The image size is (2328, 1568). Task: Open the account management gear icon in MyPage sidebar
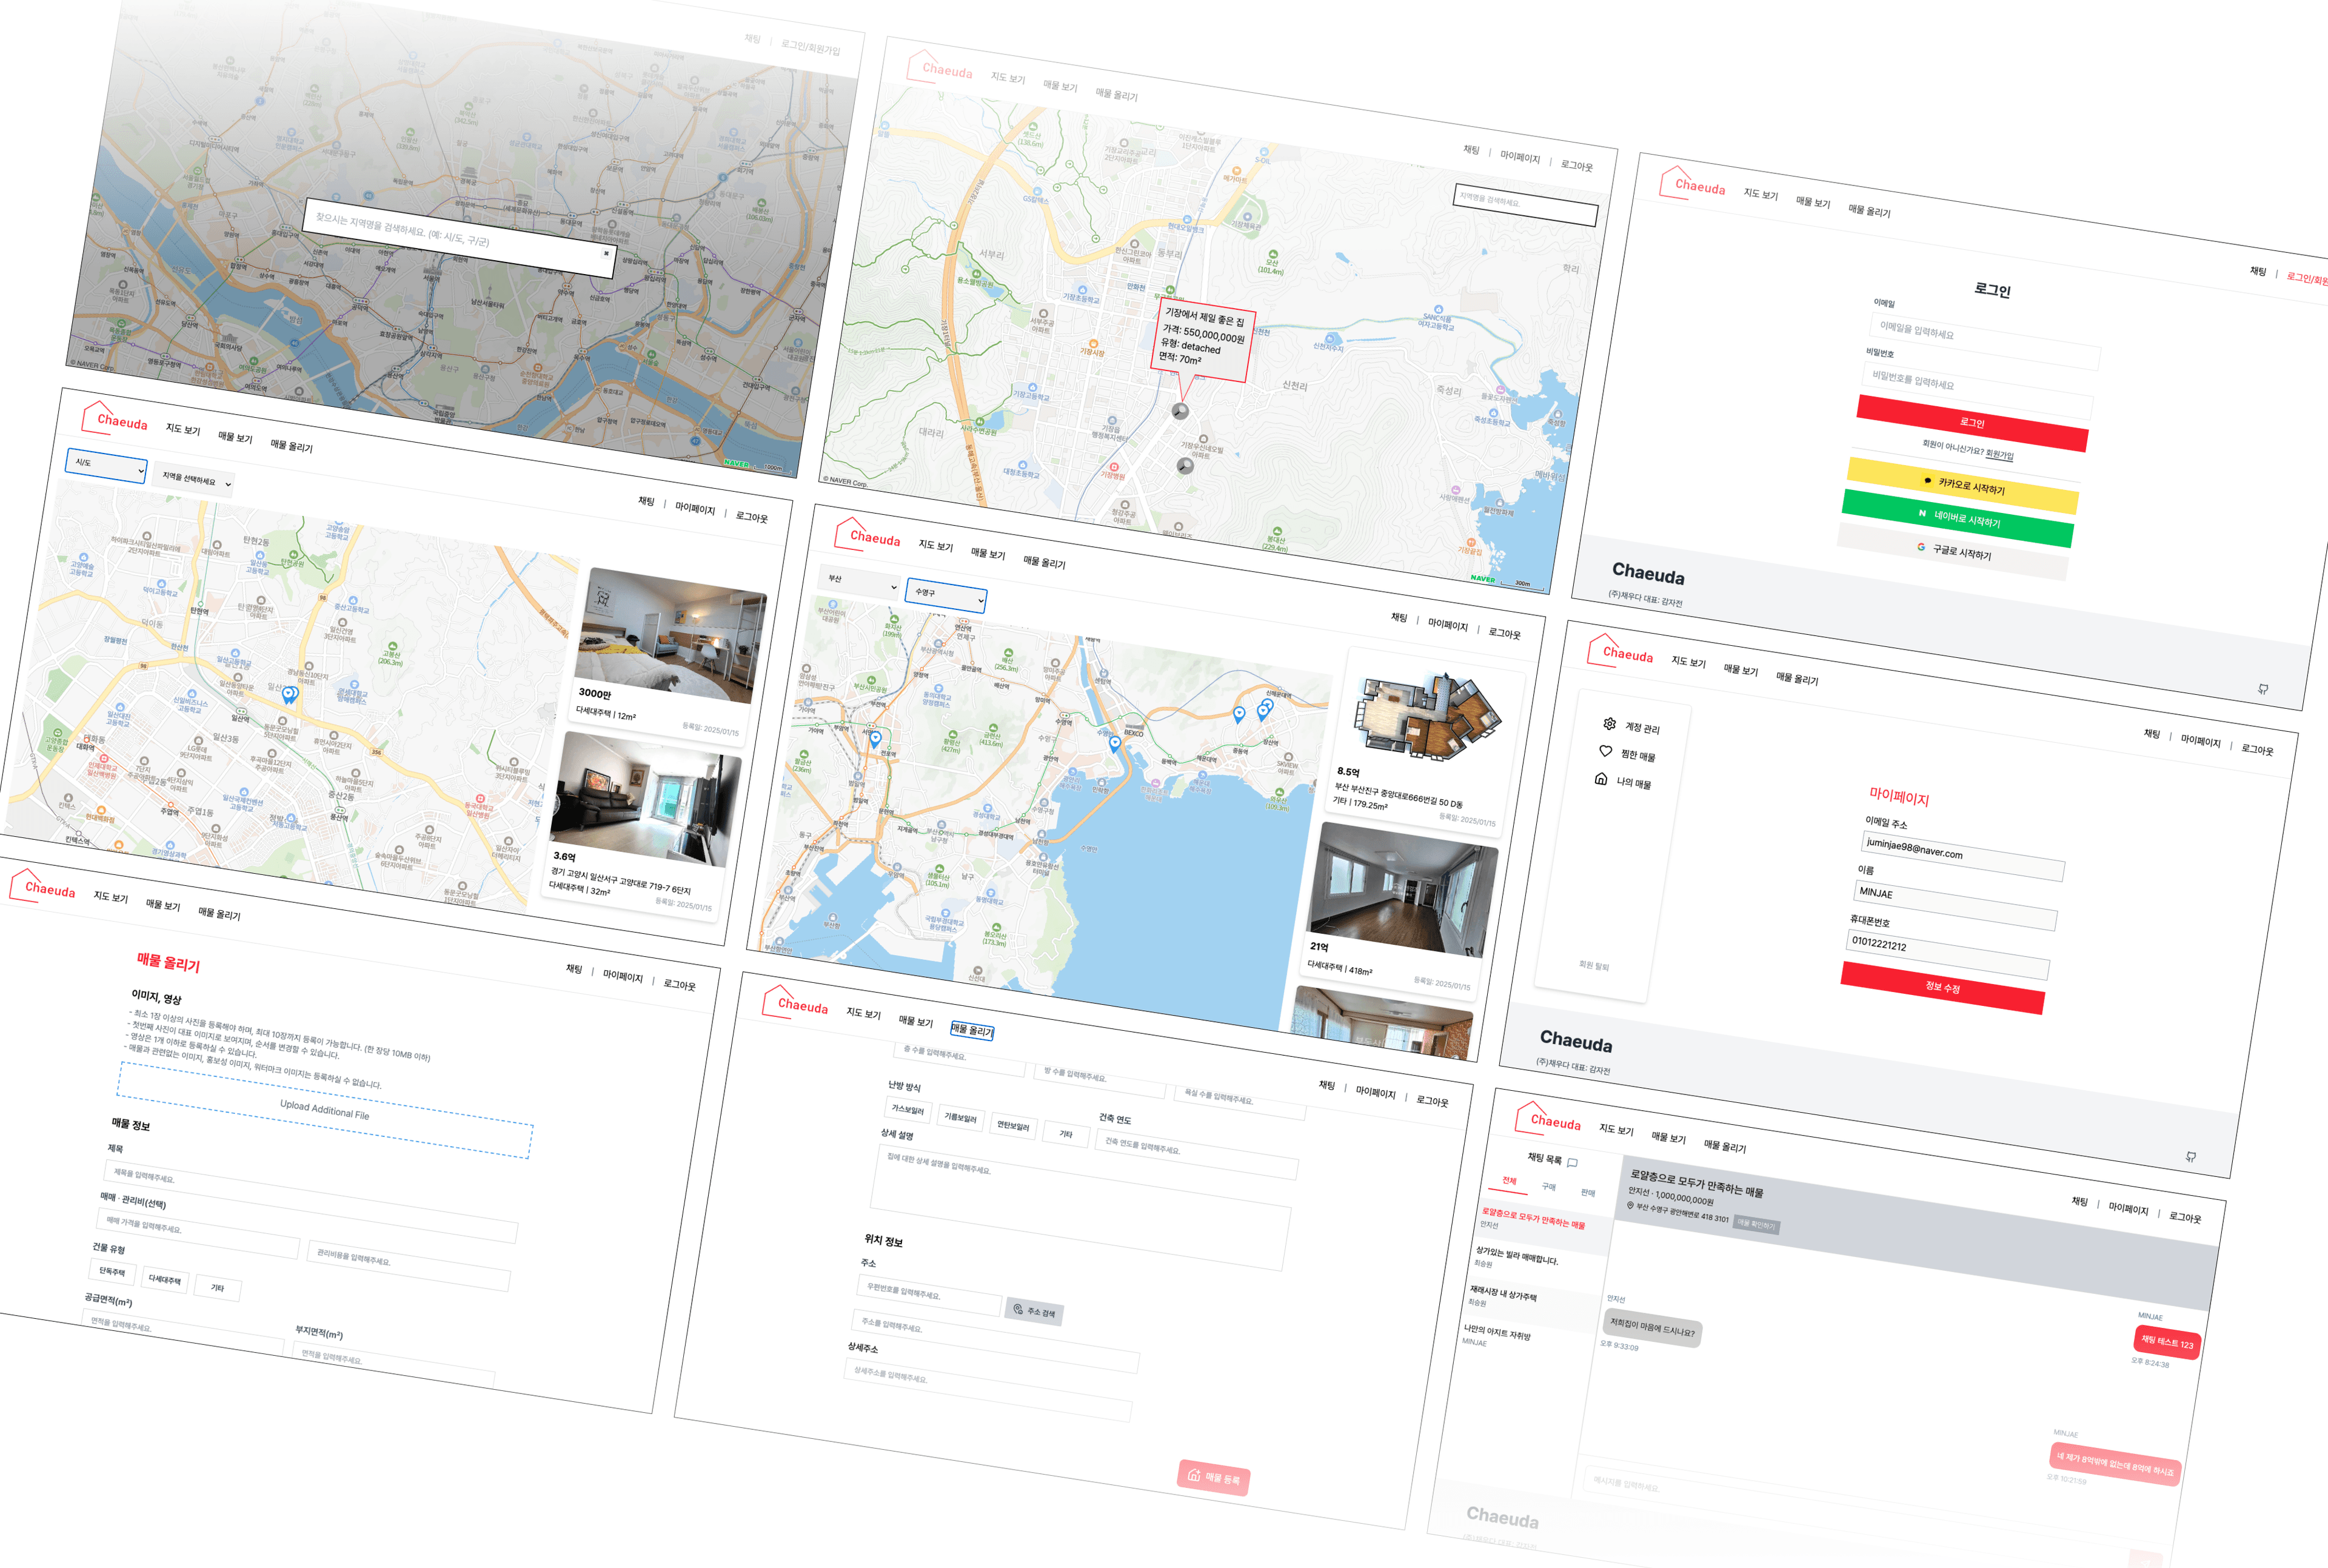1610,723
